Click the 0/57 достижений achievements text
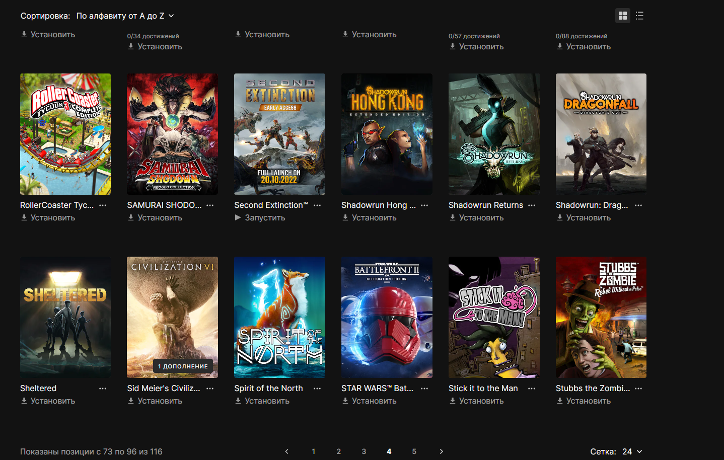Screen dimensions: 724x460 [x=474, y=36]
